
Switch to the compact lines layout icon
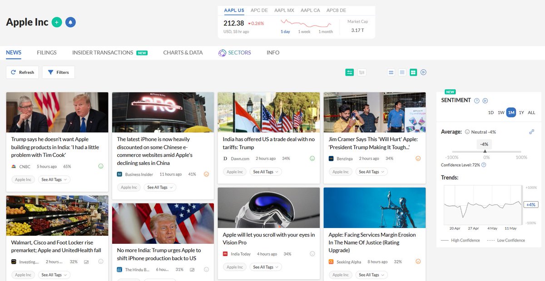pos(402,72)
